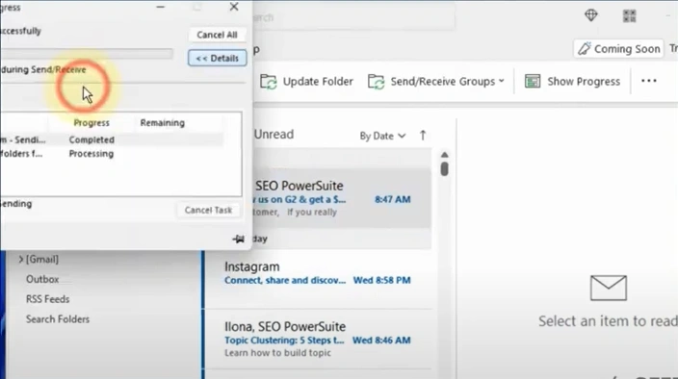Open the By Date sort dropdown
The width and height of the screenshot is (678, 379).
[x=382, y=136]
